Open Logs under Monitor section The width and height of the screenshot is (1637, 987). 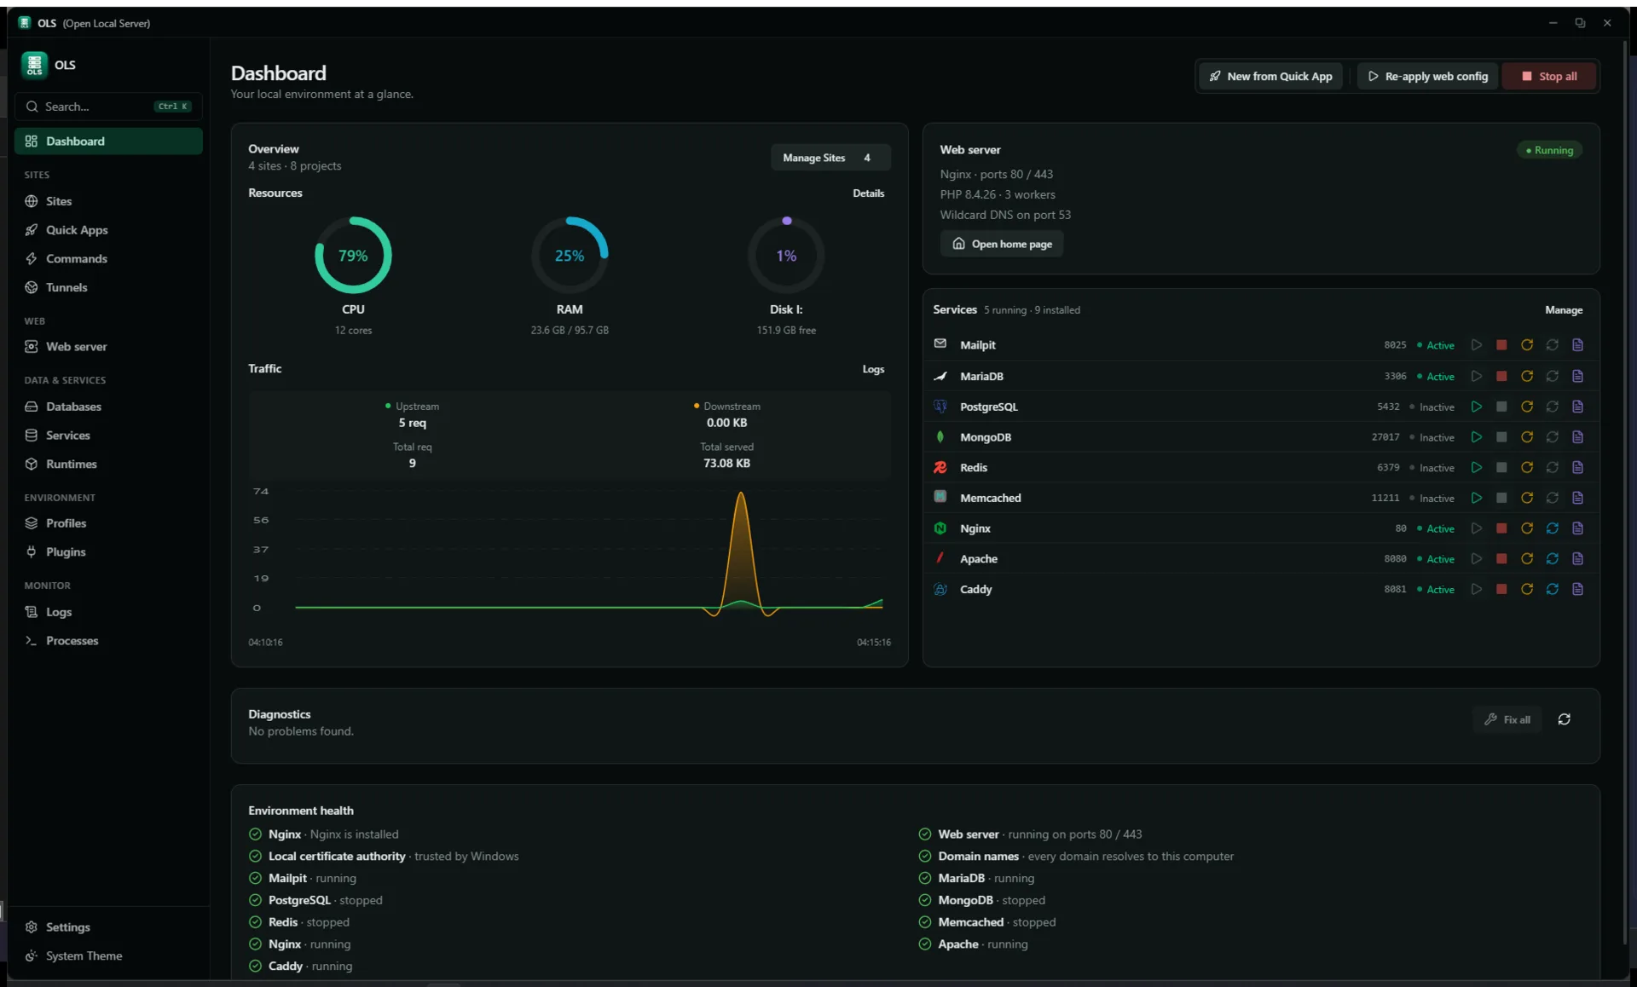pyautogui.click(x=108, y=612)
